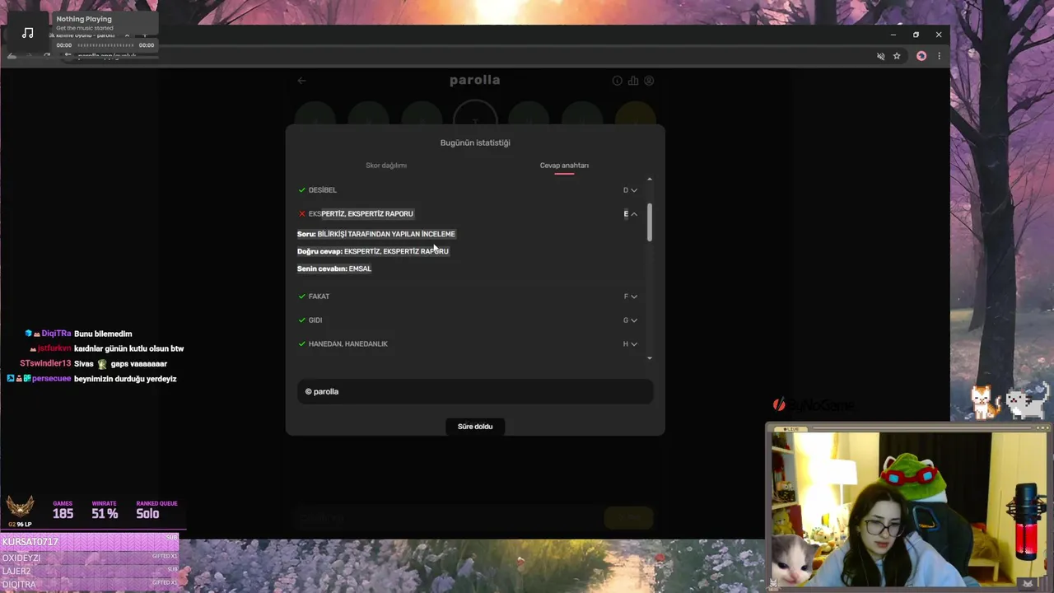Expand the F row chevron
The width and height of the screenshot is (1054, 593).
634,296
